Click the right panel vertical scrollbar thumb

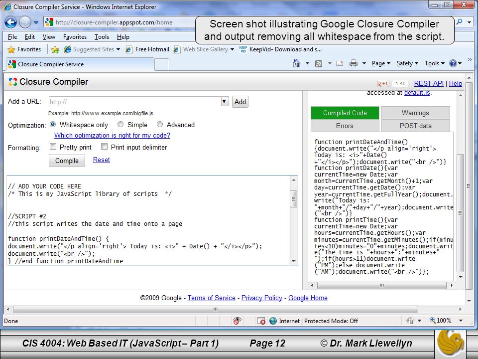point(460,213)
